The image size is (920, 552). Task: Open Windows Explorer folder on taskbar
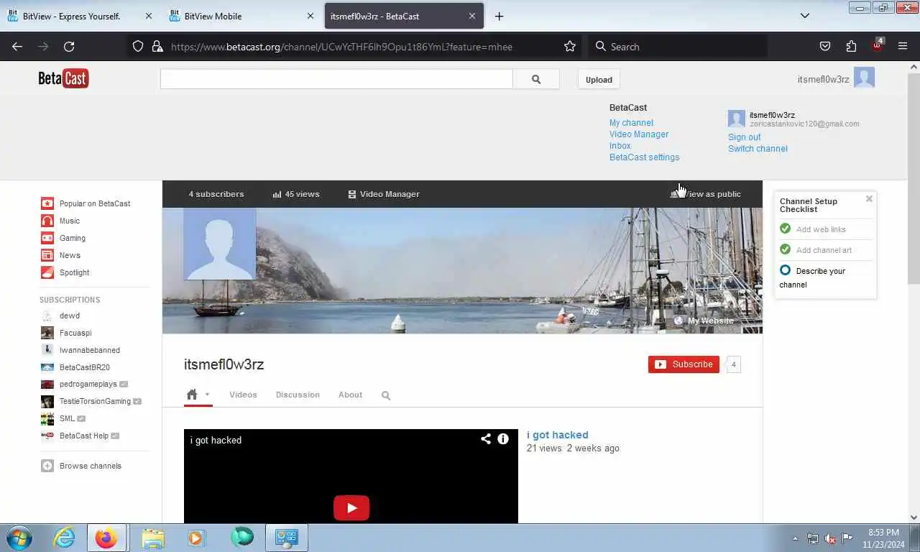(x=152, y=538)
